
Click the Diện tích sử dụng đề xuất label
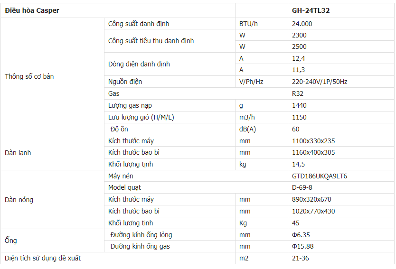pos(43,258)
